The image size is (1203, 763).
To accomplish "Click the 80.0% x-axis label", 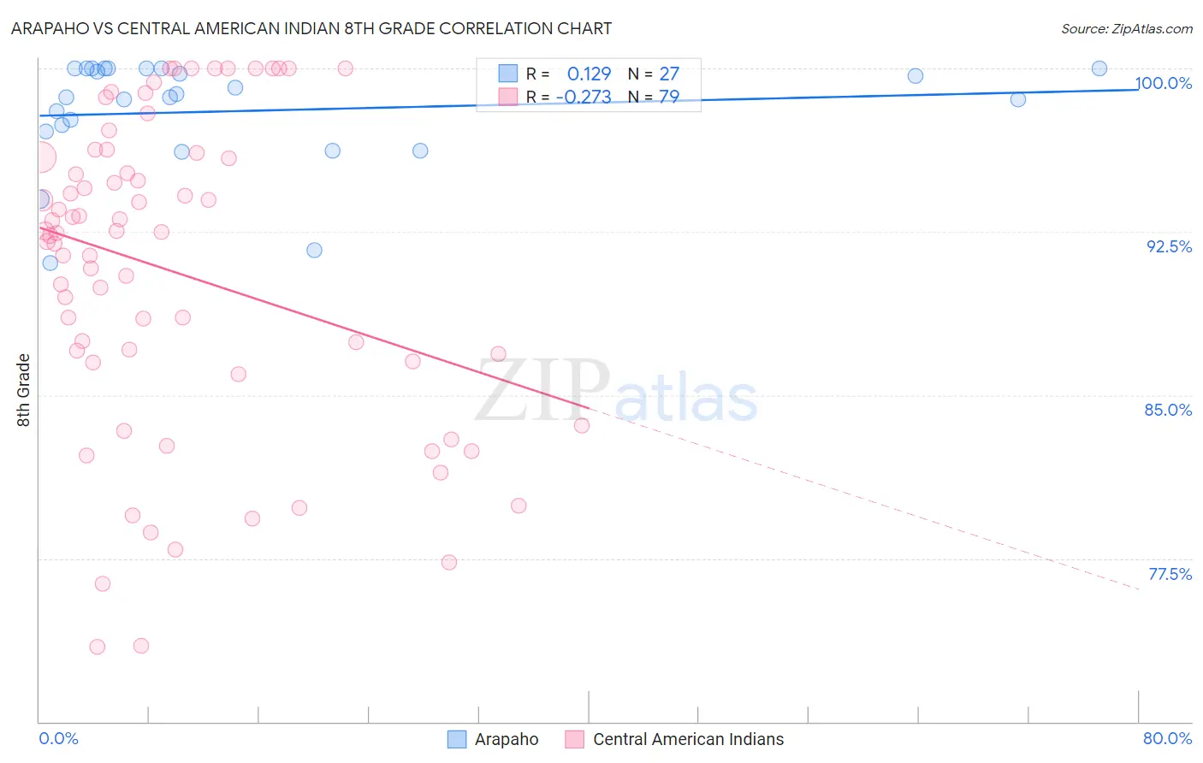I will pos(1168,738).
